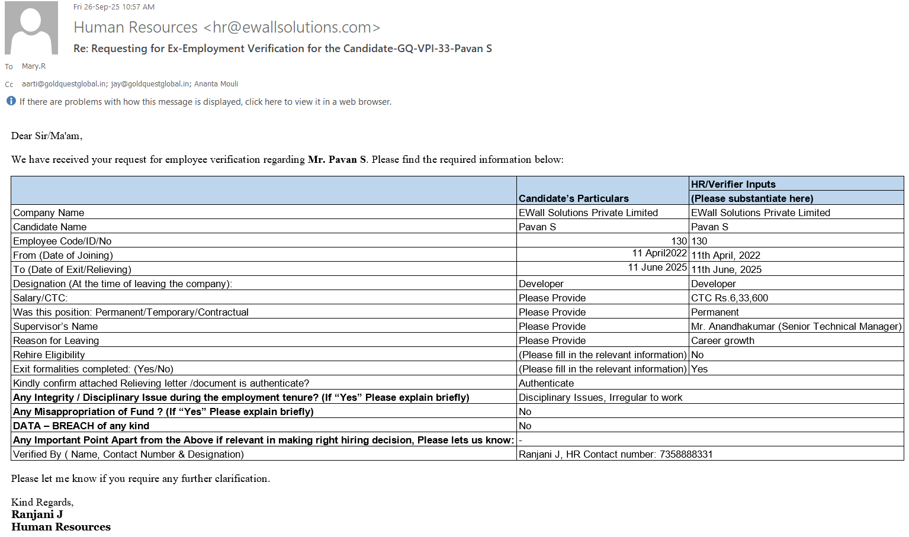Image resolution: width=909 pixels, height=537 pixels.
Task: Click the HR/Verifier Inputs column header
Action: pyautogui.click(x=733, y=184)
